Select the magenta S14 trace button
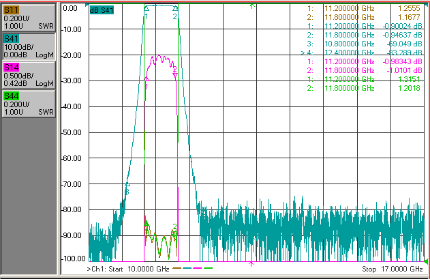Viewport: 430px width, 279px height. (29, 75)
